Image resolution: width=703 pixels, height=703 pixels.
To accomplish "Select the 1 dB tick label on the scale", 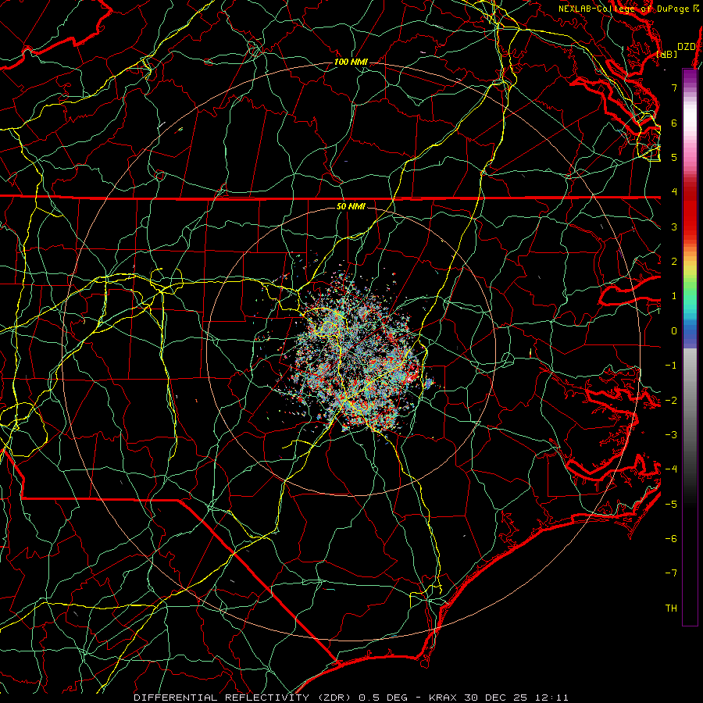I will coord(674,296).
